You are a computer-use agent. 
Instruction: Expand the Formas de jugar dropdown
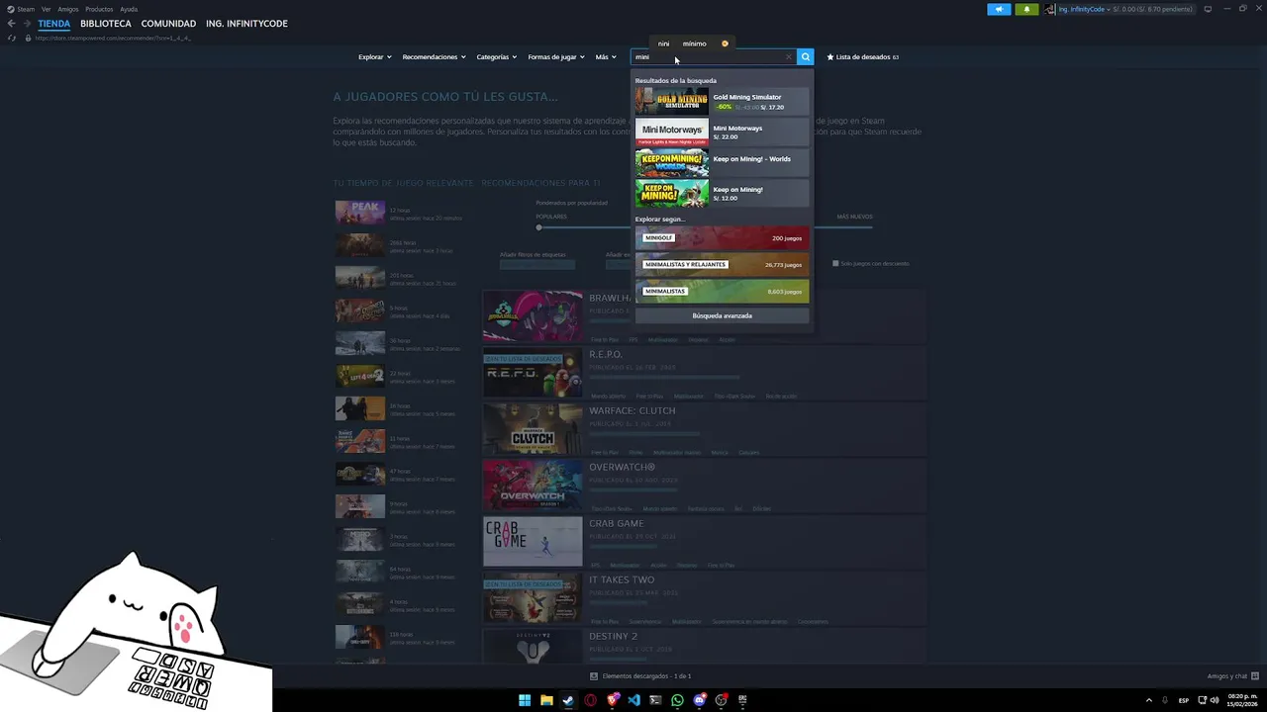pyautogui.click(x=556, y=57)
